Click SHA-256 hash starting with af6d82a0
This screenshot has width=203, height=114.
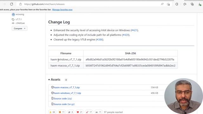[x=130, y=60]
